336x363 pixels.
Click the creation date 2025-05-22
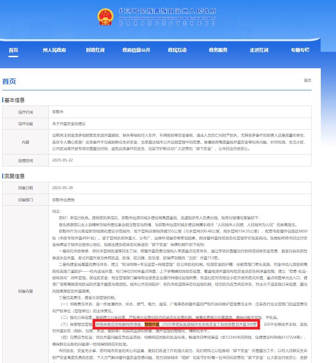[x=62, y=161]
